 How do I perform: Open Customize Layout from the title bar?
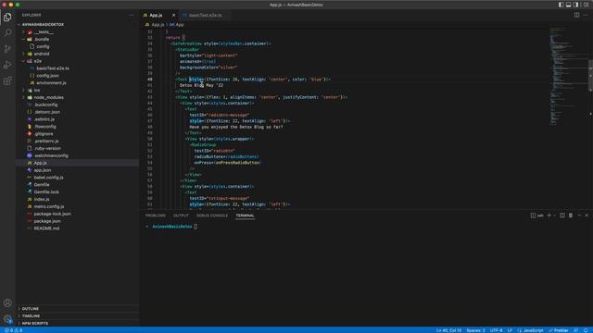[x=586, y=5]
